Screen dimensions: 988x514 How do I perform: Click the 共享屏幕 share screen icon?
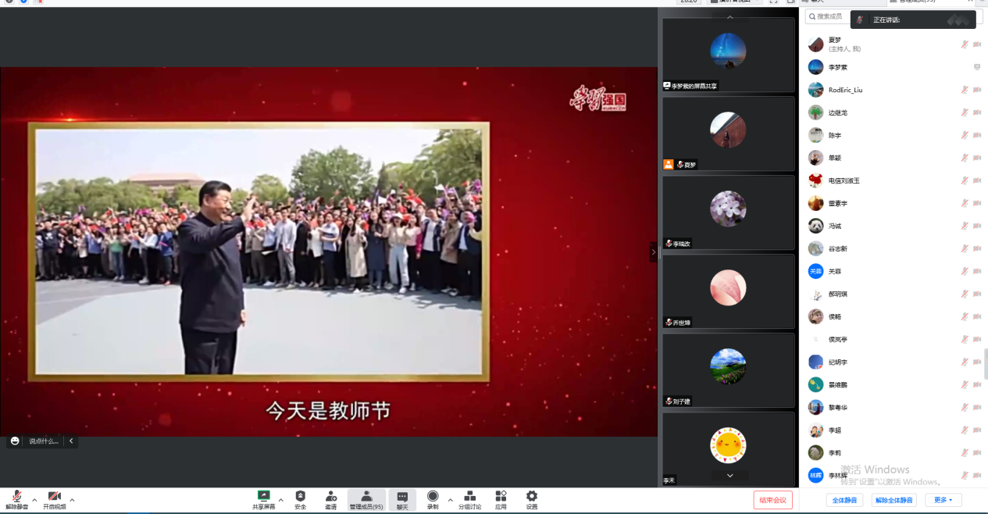[264, 496]
